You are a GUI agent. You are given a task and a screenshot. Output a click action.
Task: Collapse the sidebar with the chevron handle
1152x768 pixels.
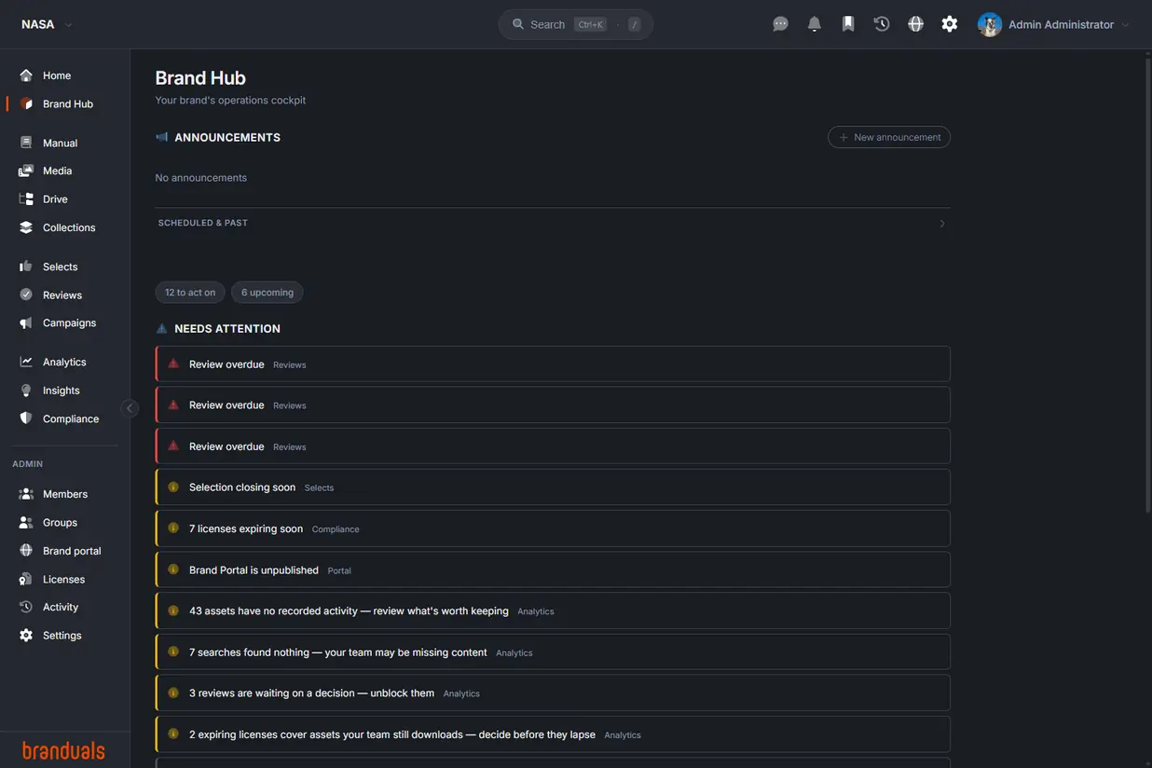130,408
